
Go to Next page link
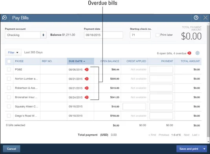186,135
